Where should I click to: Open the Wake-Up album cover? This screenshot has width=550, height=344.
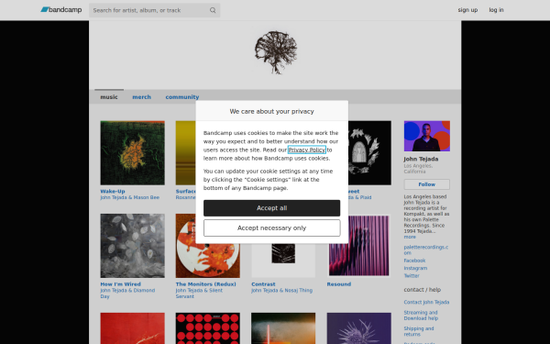[x=132, y=152]
